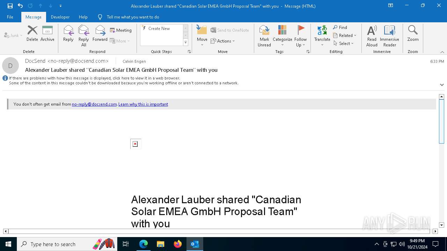The height and width of the screenshot is (251, 447).
Task: Forward this email
Action: click(x=100, y=33)
